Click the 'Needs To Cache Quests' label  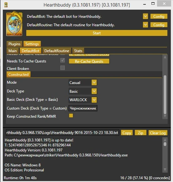coord(27,61)
